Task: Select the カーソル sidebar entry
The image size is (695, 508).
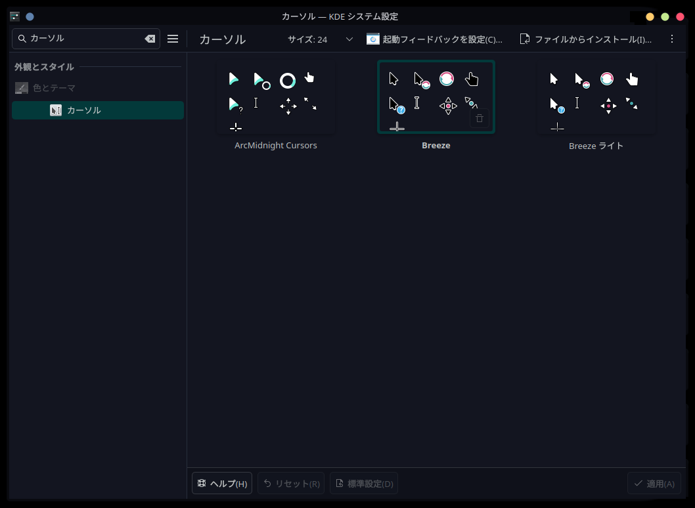Action: (x=97, y=110)
